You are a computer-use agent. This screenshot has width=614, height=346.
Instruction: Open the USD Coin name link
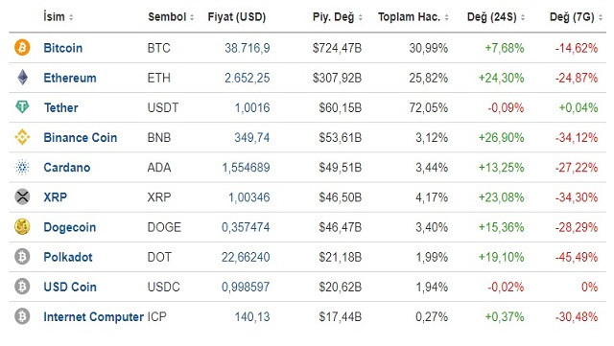coord(70,287)
